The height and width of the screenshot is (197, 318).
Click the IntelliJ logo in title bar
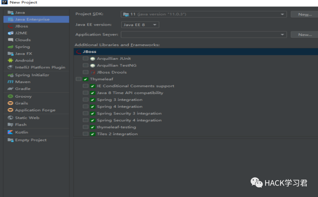tap(4, 2)
